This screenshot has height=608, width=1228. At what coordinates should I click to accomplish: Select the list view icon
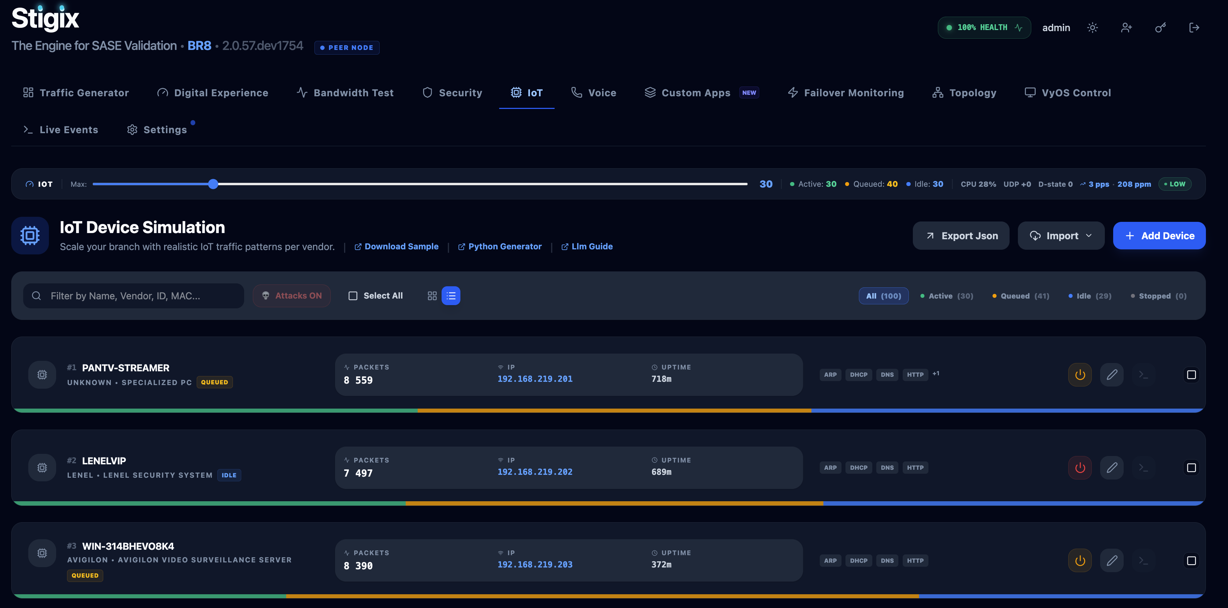pos(451,296)
